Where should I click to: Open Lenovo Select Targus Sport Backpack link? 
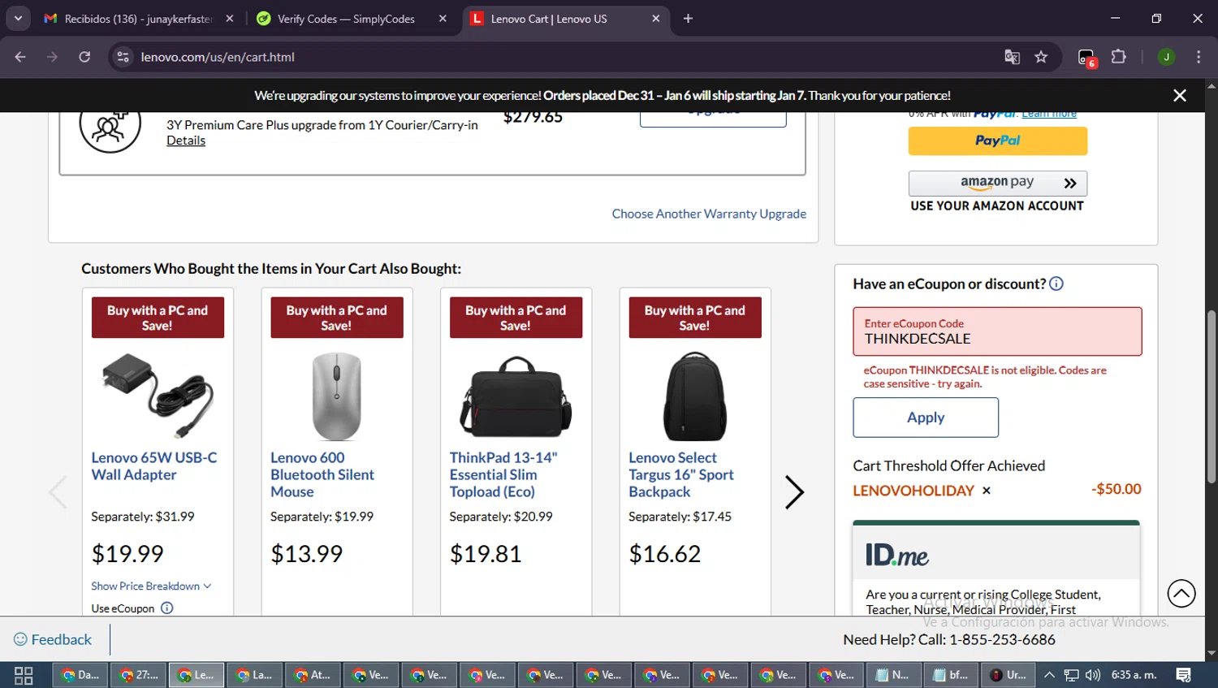click(681, 474)
